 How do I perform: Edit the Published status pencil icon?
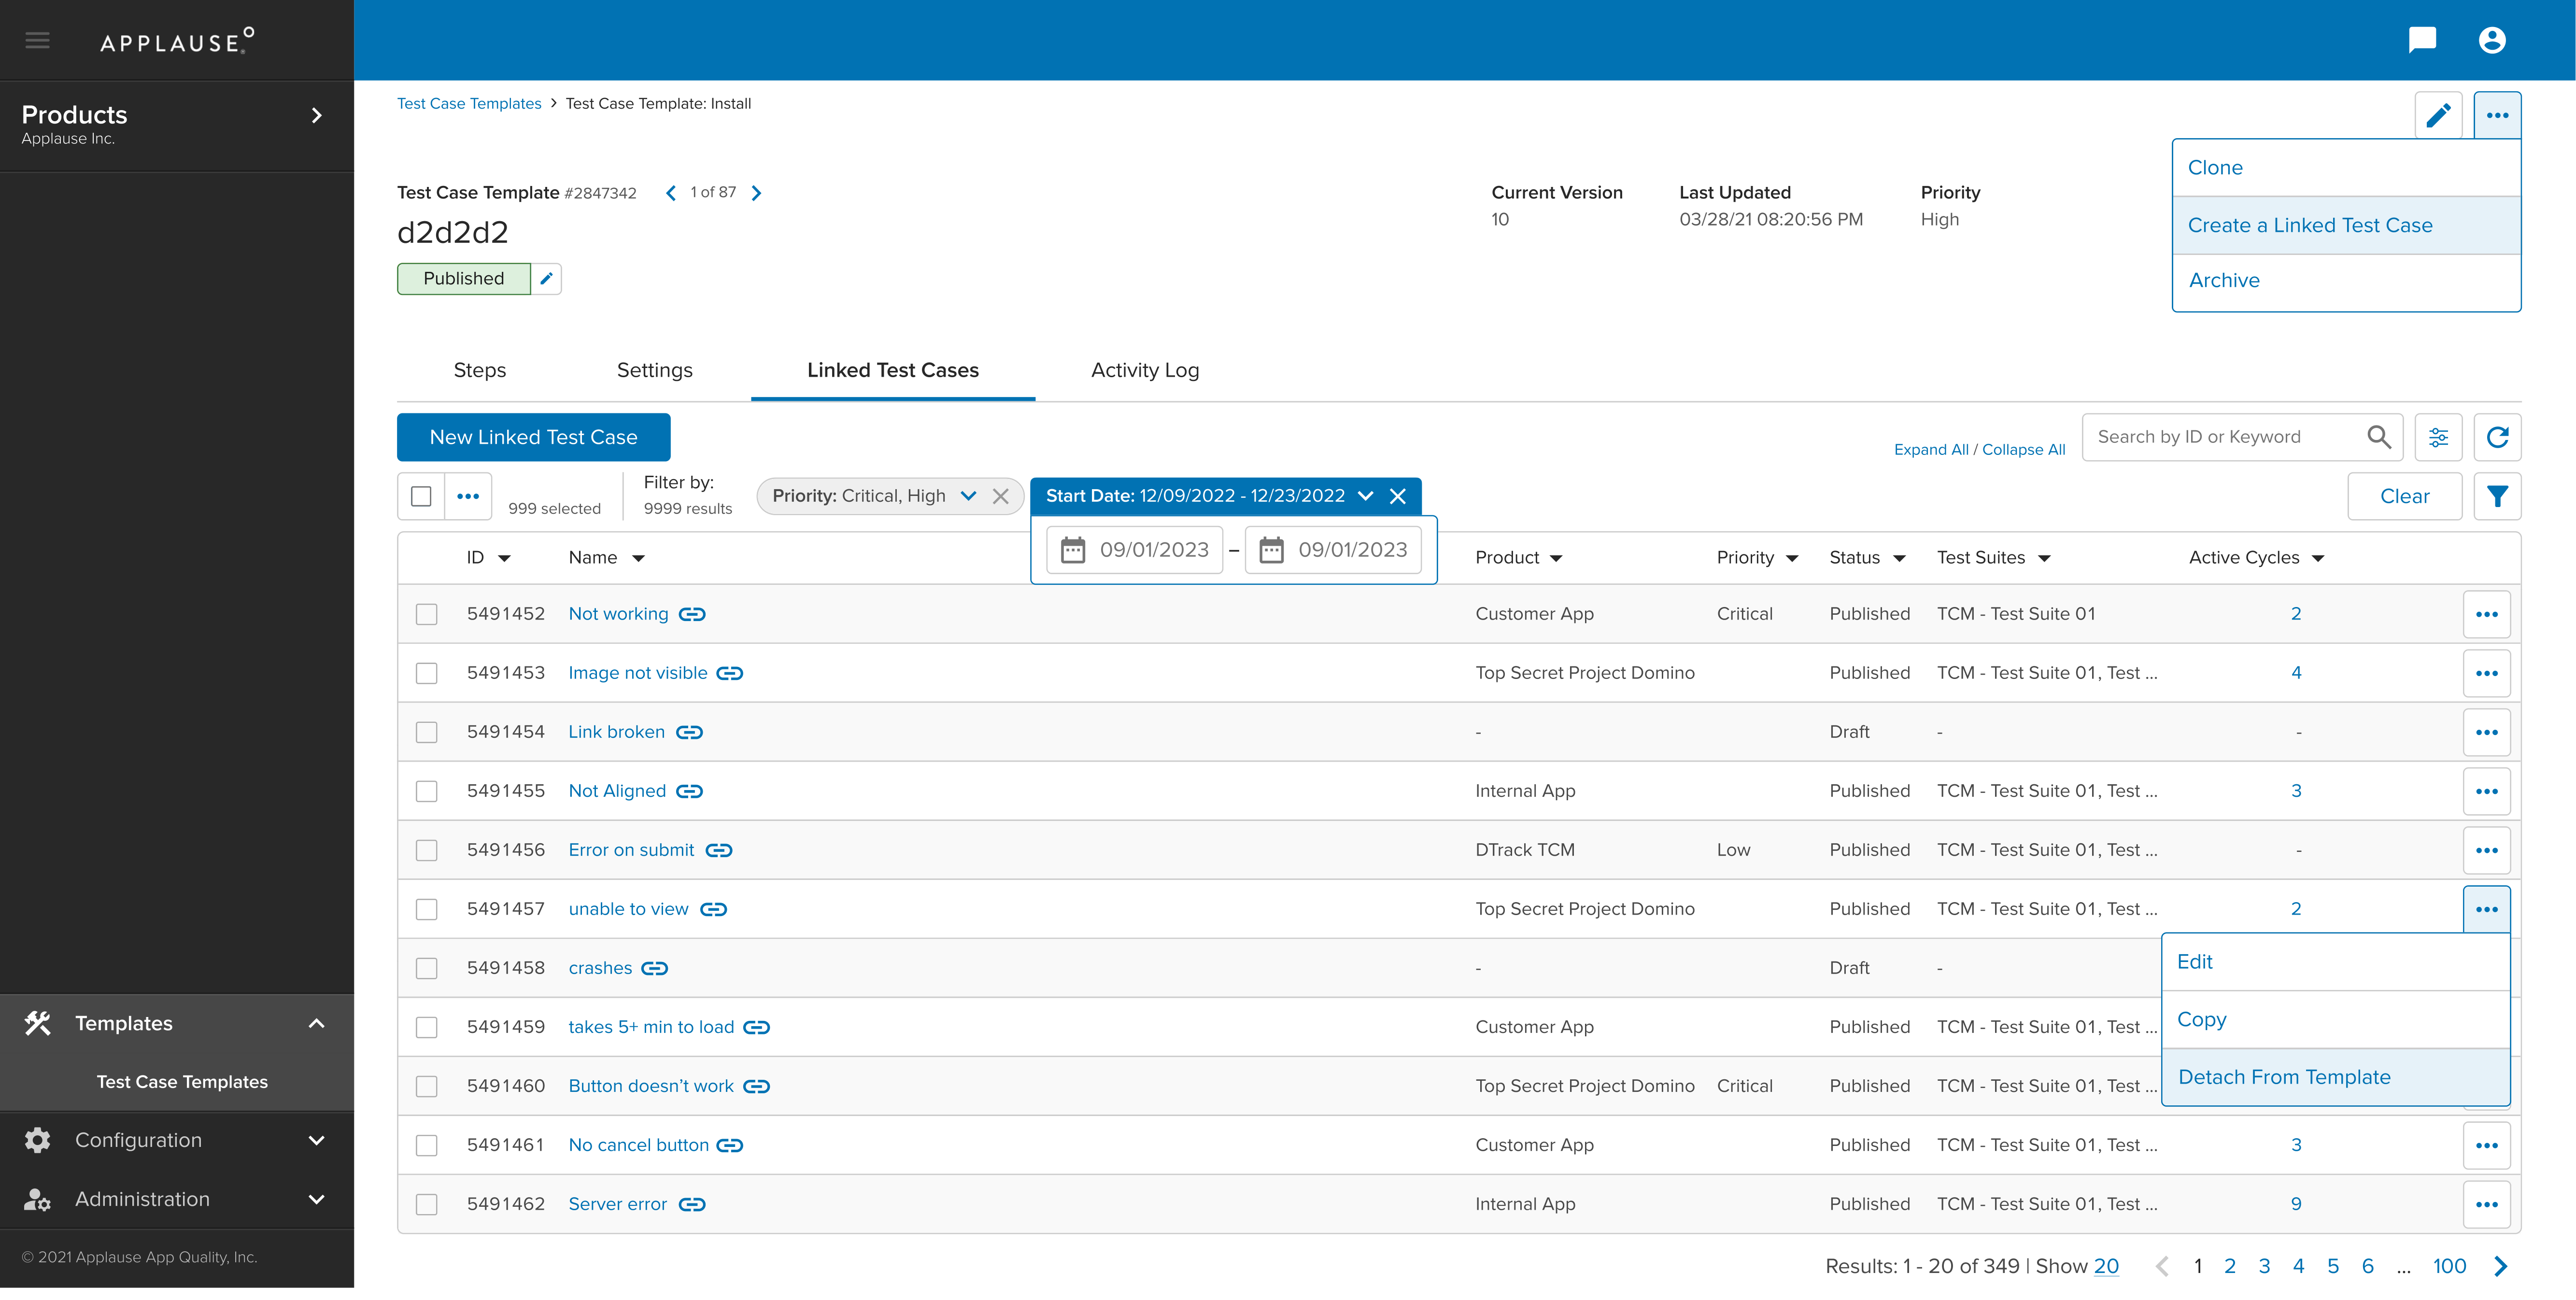click(546, 279)
